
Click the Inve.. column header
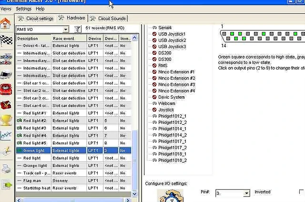(125, 39)
